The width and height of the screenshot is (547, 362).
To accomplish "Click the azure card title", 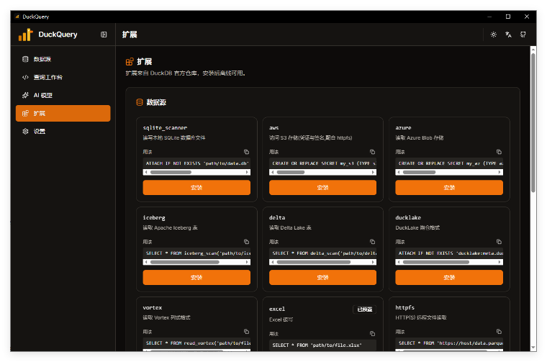I will tap(403, 128).
